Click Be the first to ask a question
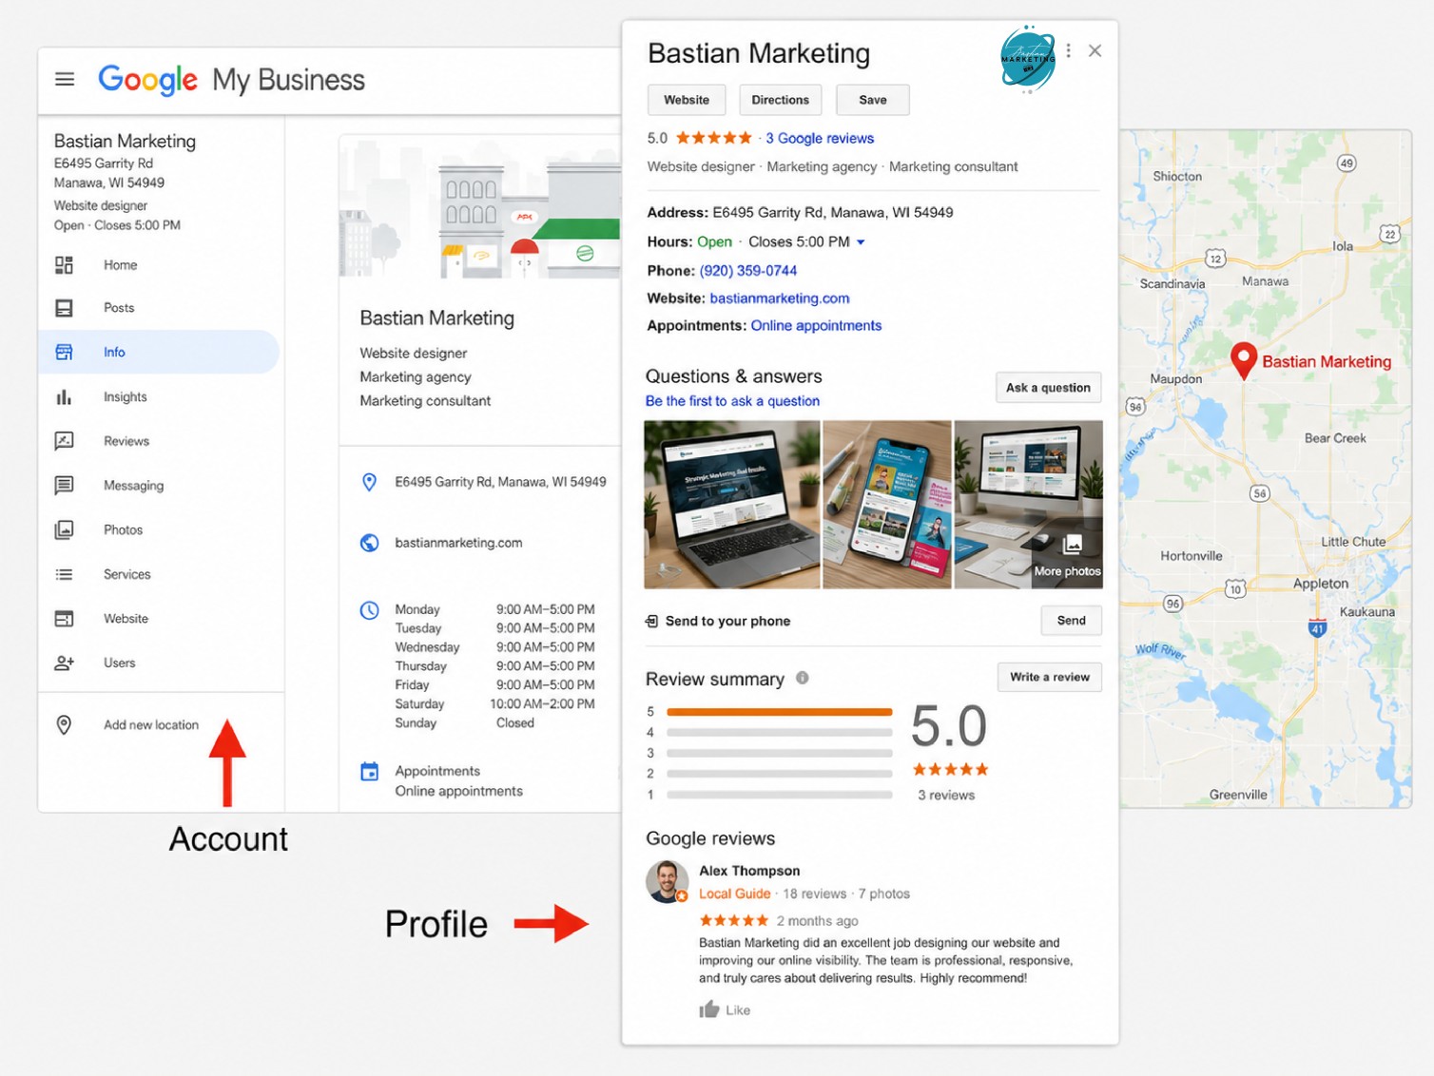 pyautogui.click(x=732, y=401)
